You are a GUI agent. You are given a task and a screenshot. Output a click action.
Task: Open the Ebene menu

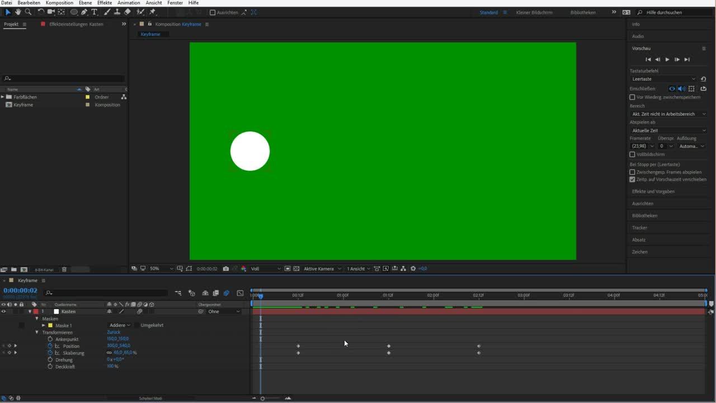point(85,3)
